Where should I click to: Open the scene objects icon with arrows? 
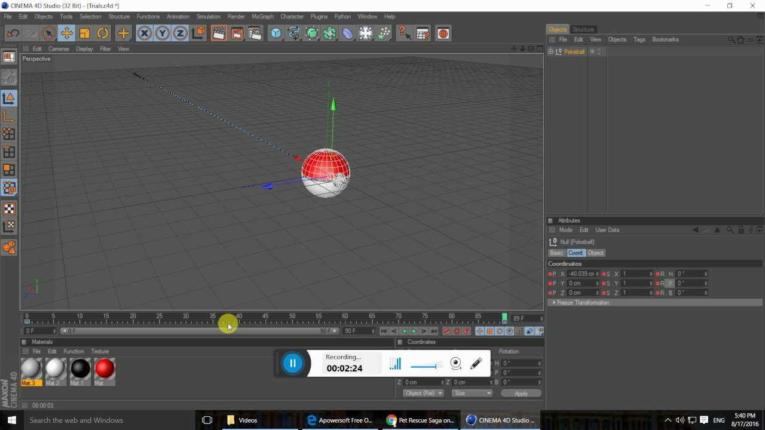[365, 33]
